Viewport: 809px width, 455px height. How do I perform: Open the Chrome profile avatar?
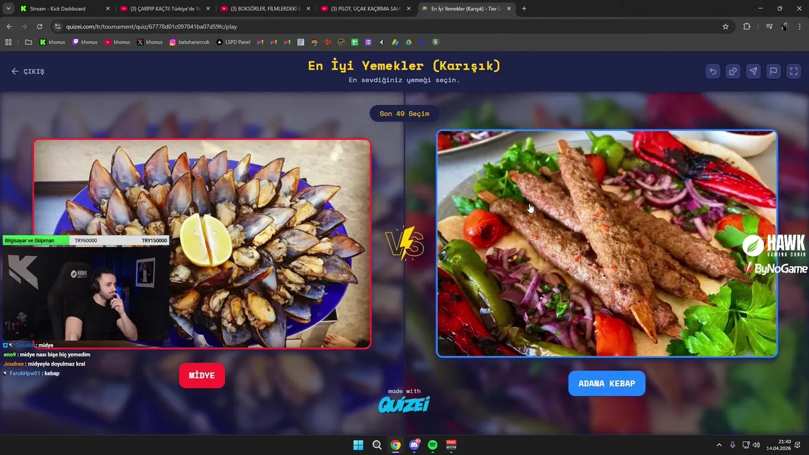(784, 27)
